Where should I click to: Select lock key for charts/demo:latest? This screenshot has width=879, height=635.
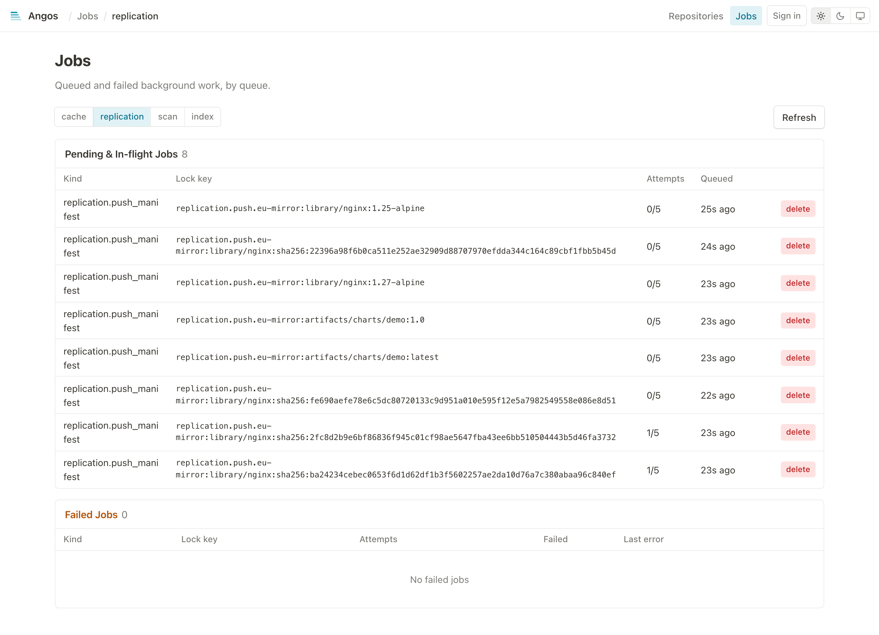coord(307,357)
